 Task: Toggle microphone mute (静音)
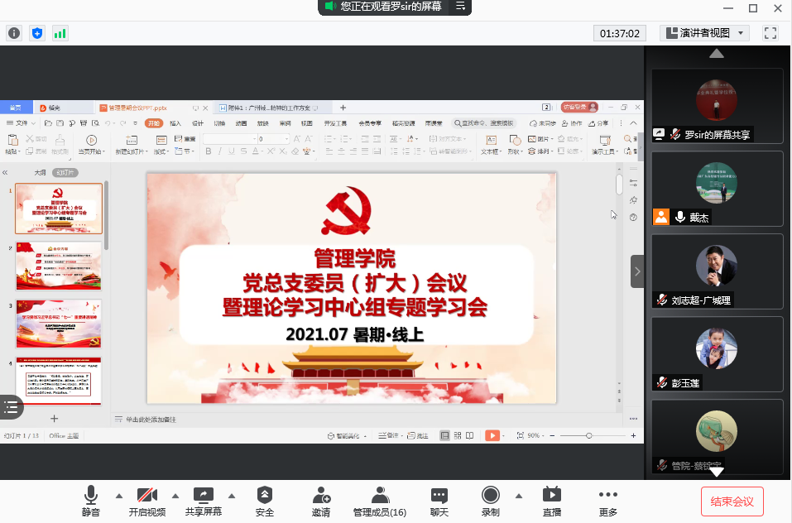pyautogui.click(x=90, y=501)
